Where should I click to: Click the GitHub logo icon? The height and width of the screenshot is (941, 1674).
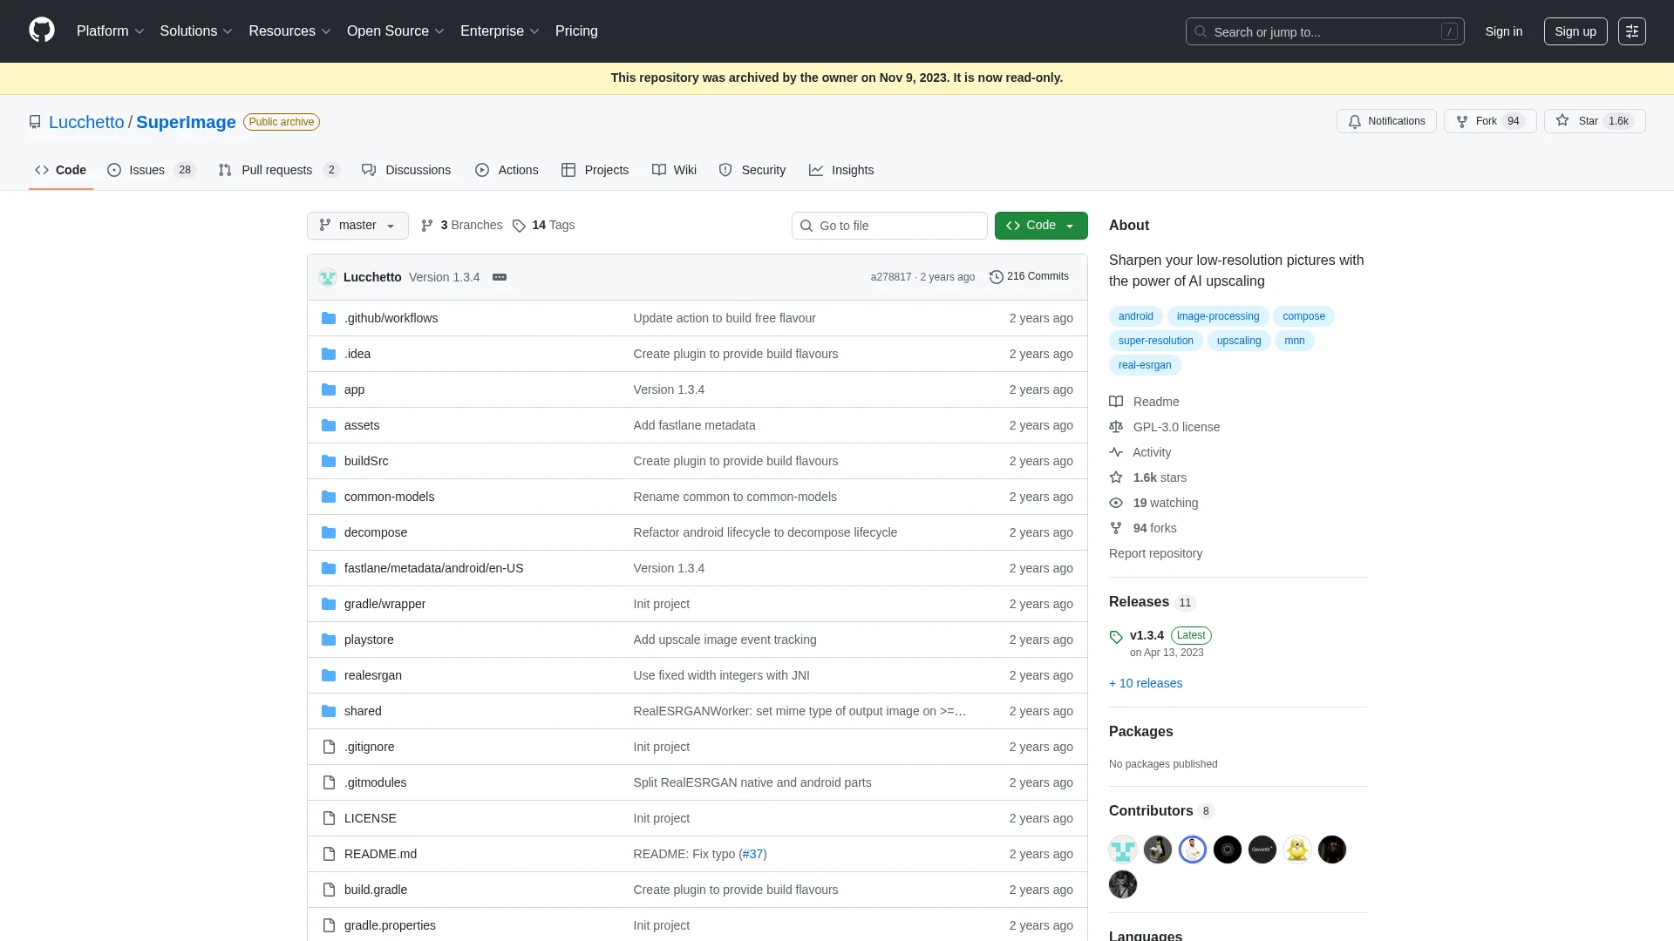(41, 30)
